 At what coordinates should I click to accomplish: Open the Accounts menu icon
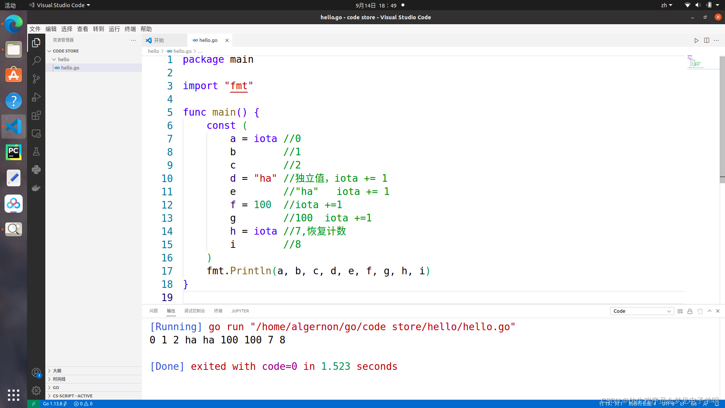[36, 373]
